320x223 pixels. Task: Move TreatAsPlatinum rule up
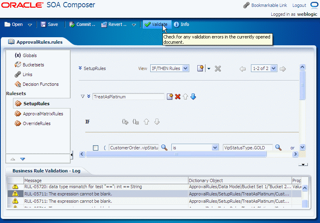coord(185,96)
